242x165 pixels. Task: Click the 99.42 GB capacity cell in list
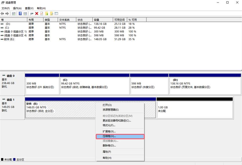(x=100, y=28)
